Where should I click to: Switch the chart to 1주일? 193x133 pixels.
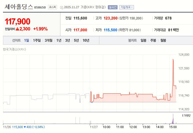click(x=37, y=40)
